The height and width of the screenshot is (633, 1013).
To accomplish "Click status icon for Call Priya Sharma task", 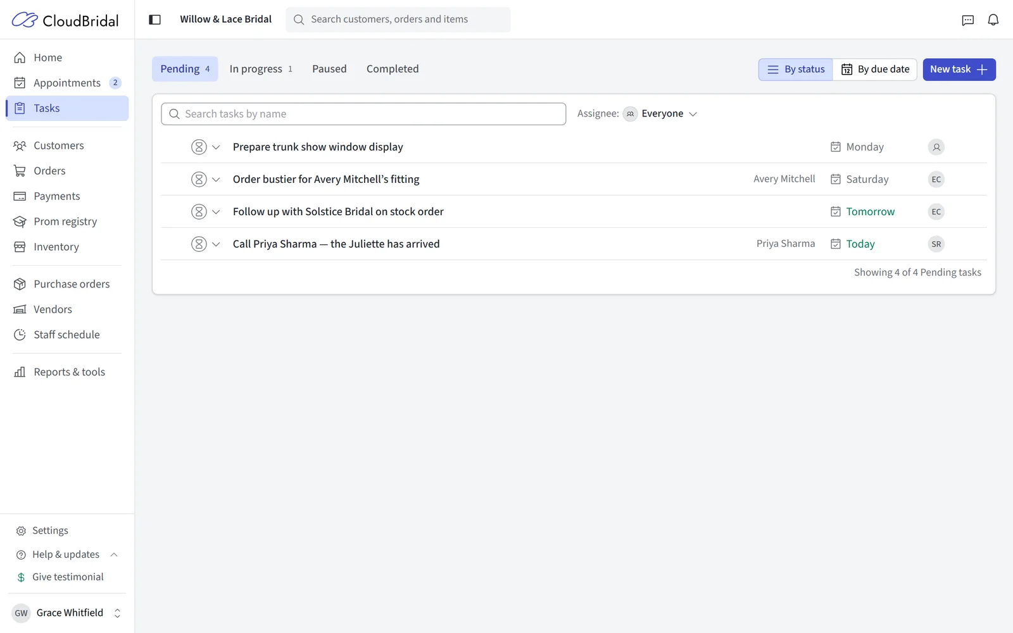I will point(199,244).
